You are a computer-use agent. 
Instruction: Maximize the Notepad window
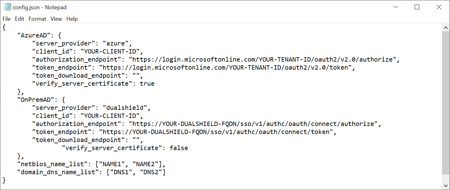[x=417, y=7]
